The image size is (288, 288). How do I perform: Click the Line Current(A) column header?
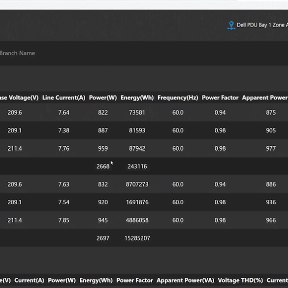pyautogui.click(x=64, y=97)
